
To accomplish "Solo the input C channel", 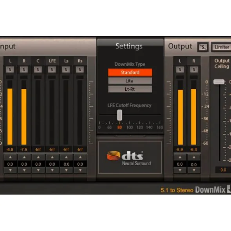I will 38,70.
